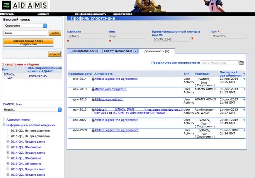Sort by Последний раз обновлен column header
Viewport: 255px width, 178px height.
point(230,74)
